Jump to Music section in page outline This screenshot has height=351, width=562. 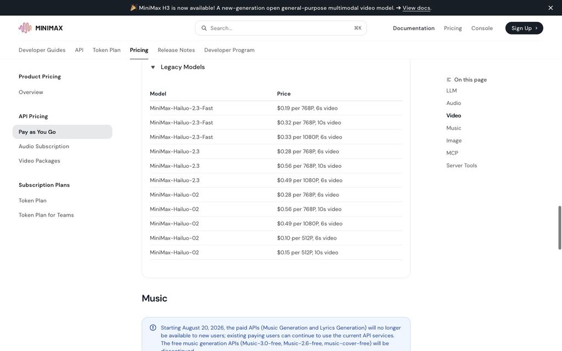(x=454, y=128)
